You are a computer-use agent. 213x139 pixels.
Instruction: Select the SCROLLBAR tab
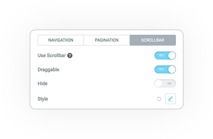(x=153, y=40)
